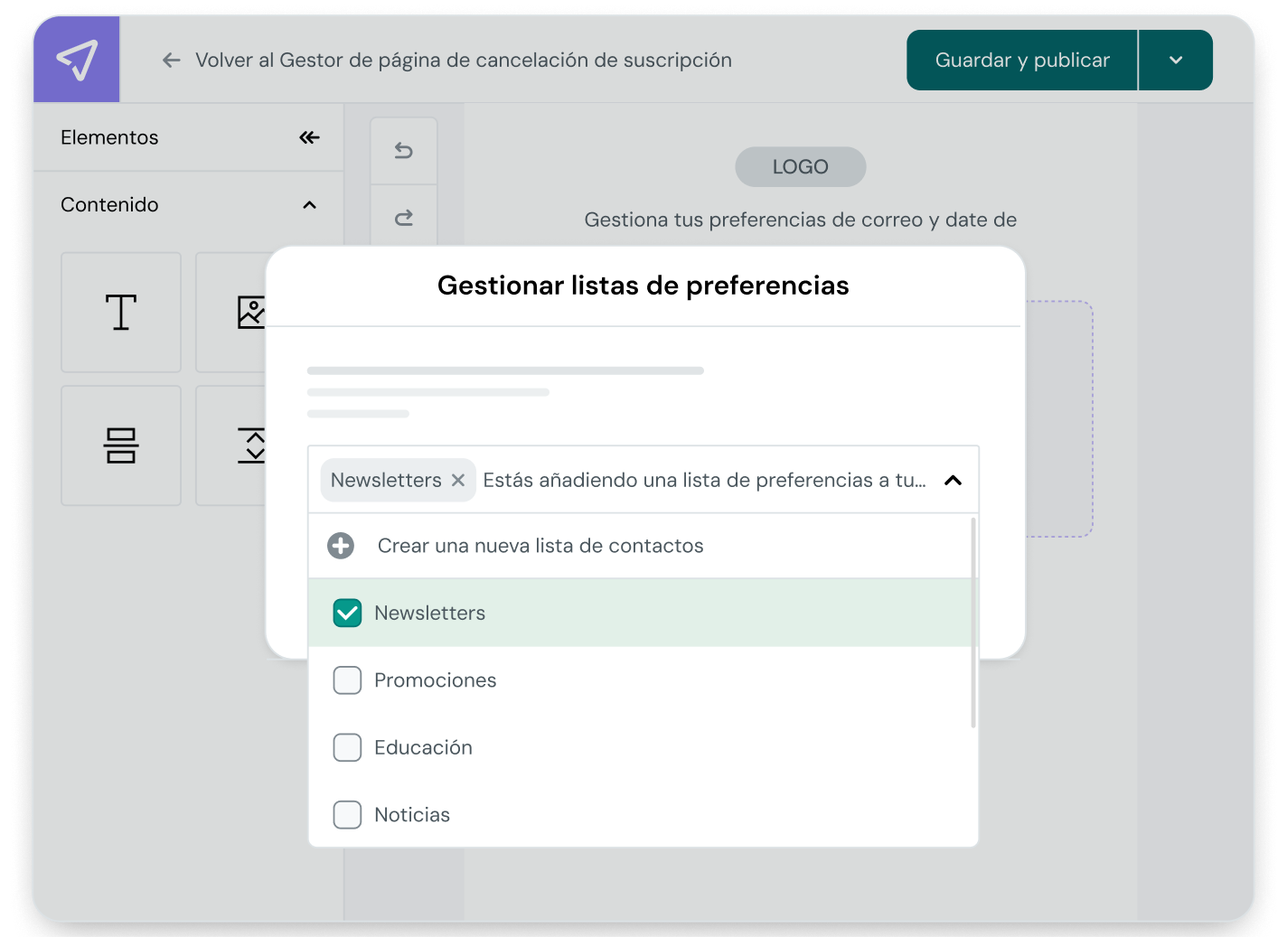Collapse the Elementos sidebar with the double-arrow icon
Image resolution: width=1287 pixels, height=937 pixels.
(309, 137)
